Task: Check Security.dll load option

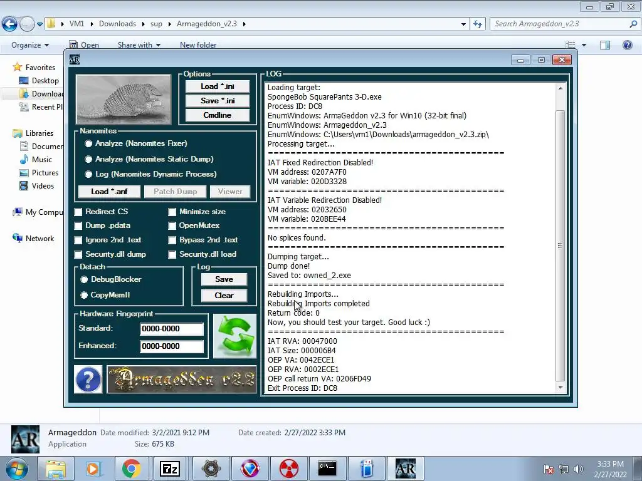Action: tap(172, 254)
